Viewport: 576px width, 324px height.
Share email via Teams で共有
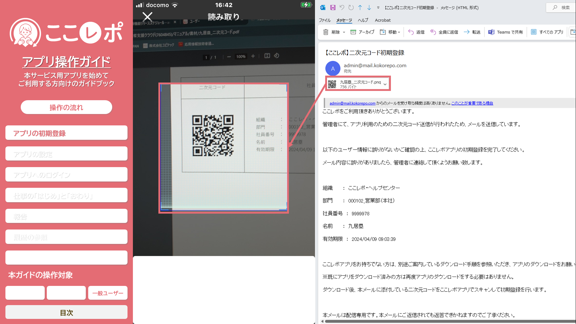point(506,32)
